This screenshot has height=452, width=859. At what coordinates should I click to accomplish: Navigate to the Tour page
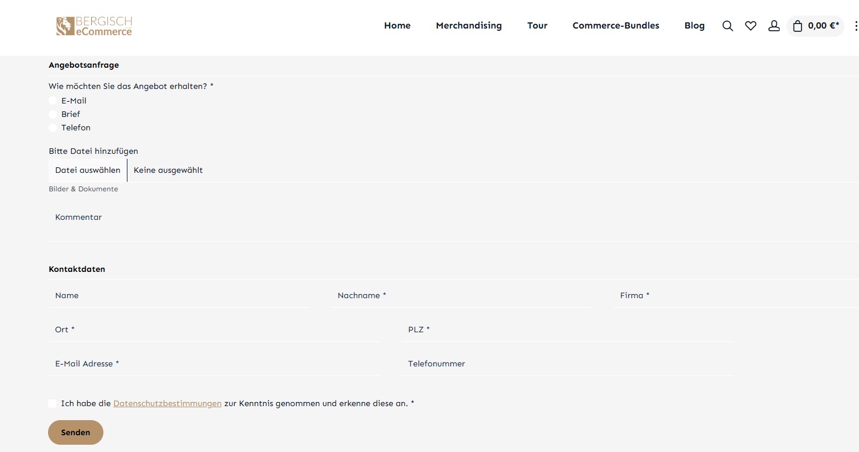pos(537,26)
